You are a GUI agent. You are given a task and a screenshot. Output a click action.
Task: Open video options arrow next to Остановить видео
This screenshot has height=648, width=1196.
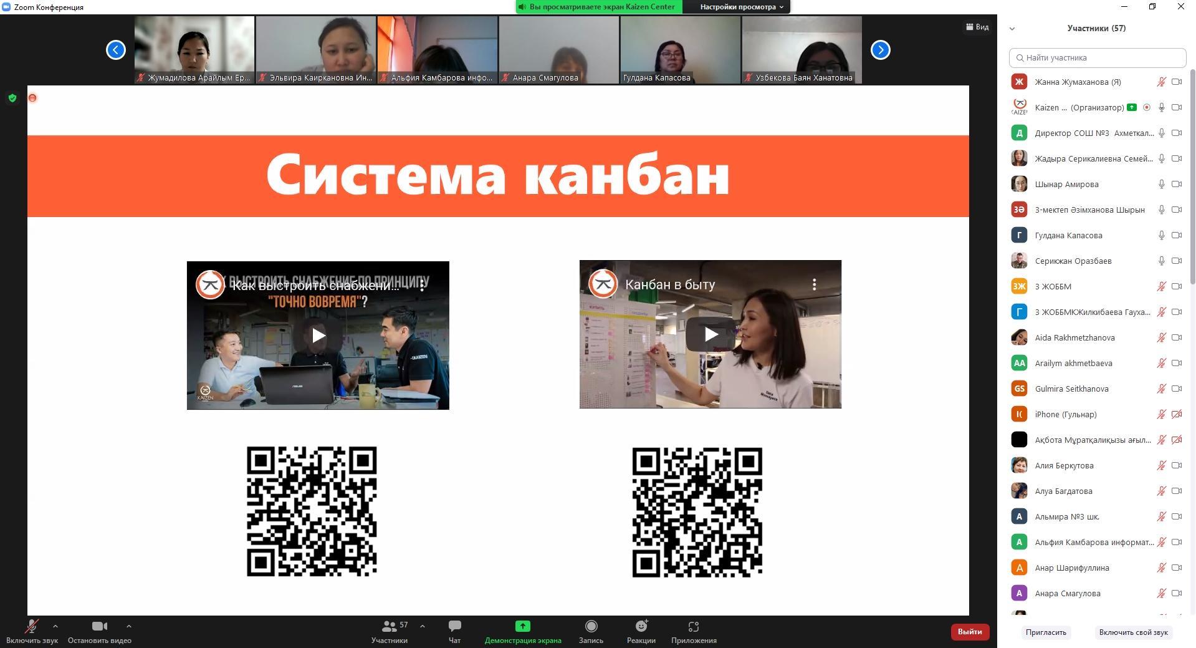click(128, 626)
